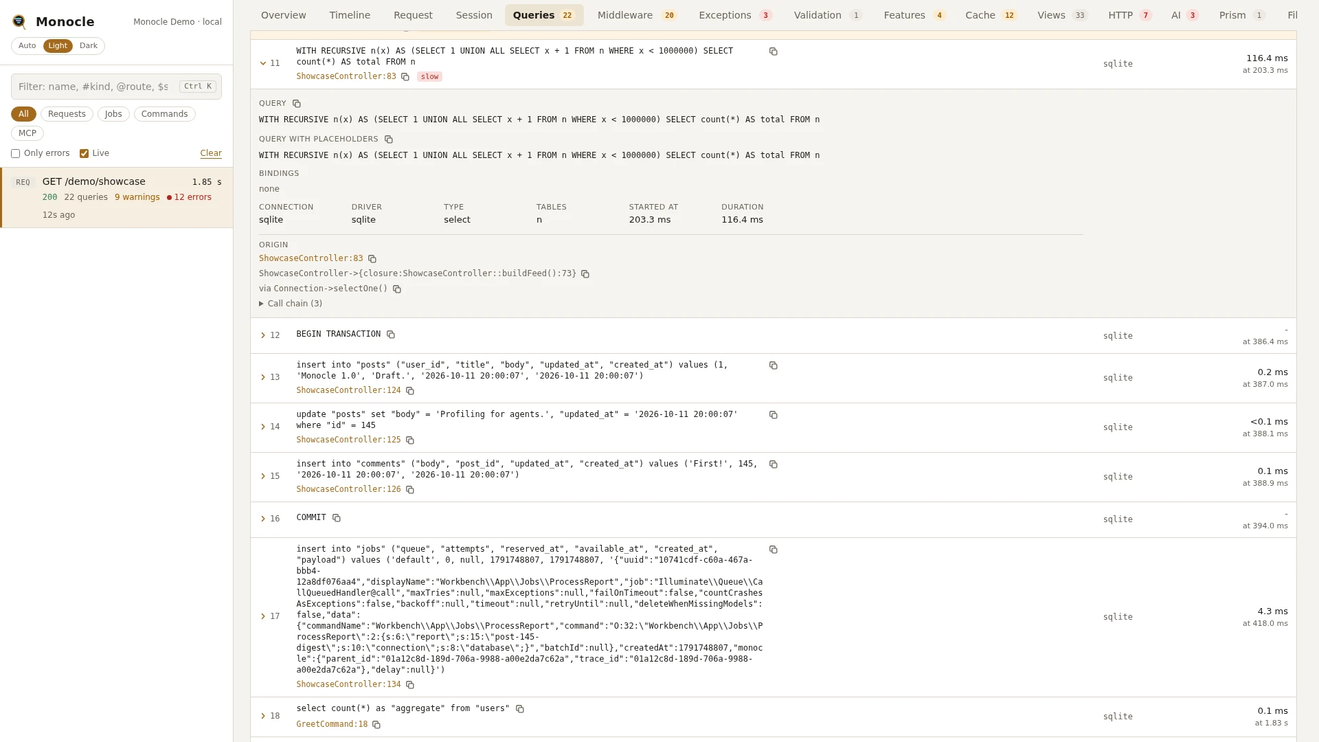
Task: Expand query row 14
Action: pos(263,427)
